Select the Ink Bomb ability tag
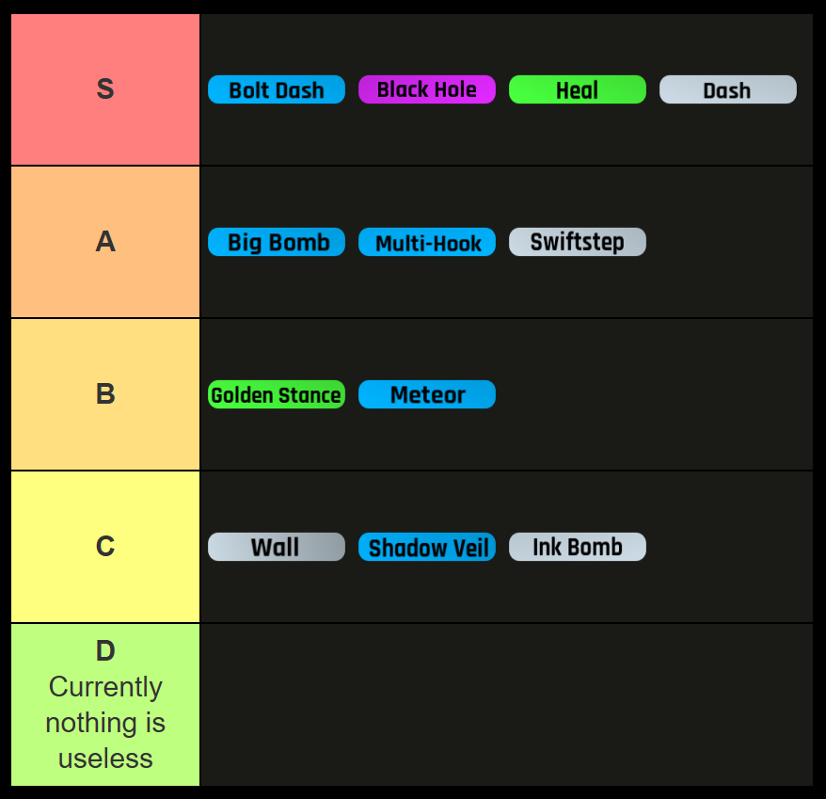 click(578, 547)
